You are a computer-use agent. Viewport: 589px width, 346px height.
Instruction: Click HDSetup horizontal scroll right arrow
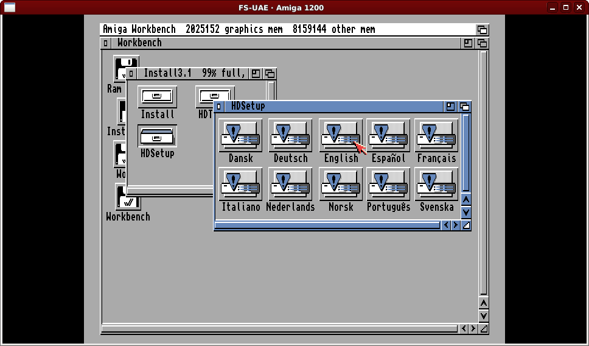456,225
